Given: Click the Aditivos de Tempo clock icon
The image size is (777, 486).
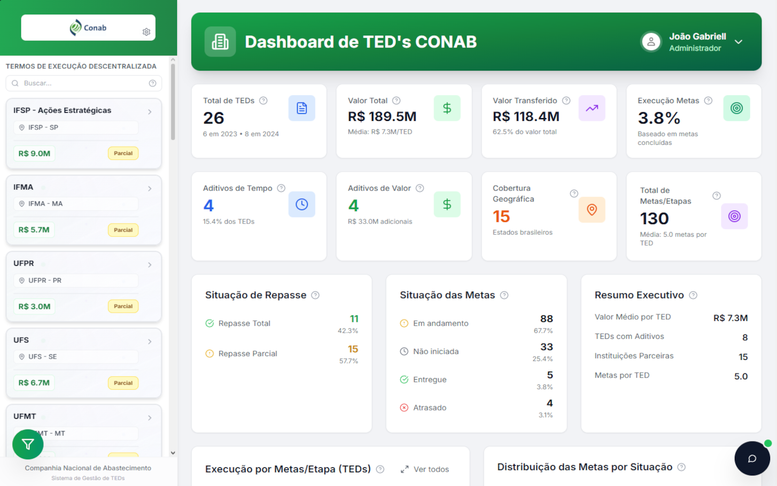Looking at the screenshot, I should point(301,204).
